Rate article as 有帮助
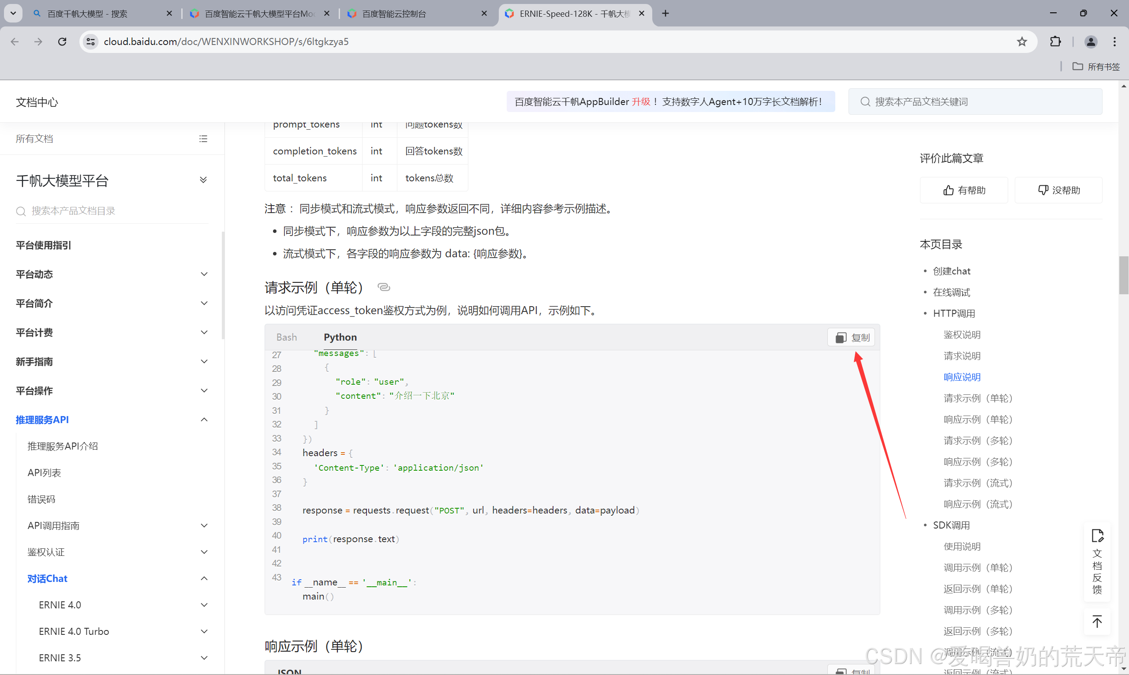Screen dimensions: 1129x675 coord(964,190)
